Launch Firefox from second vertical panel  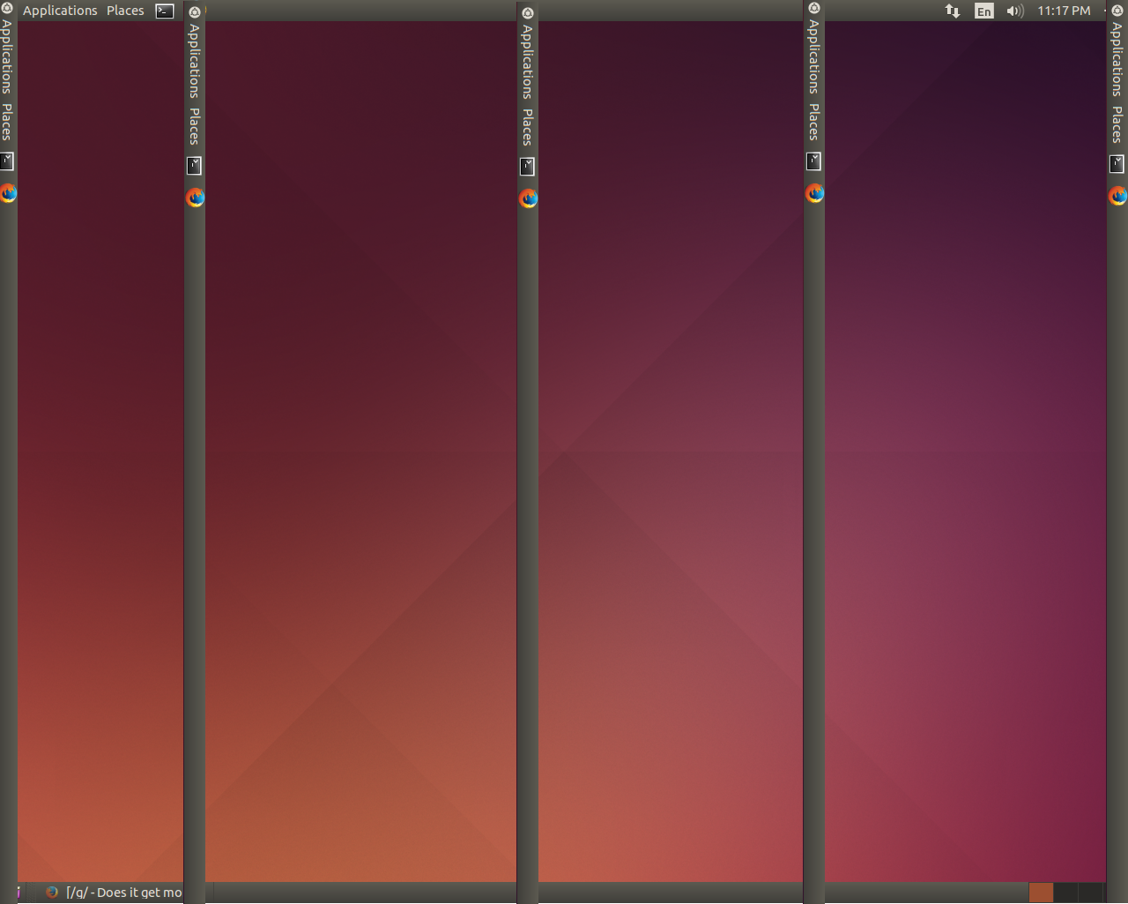point(196,198)
